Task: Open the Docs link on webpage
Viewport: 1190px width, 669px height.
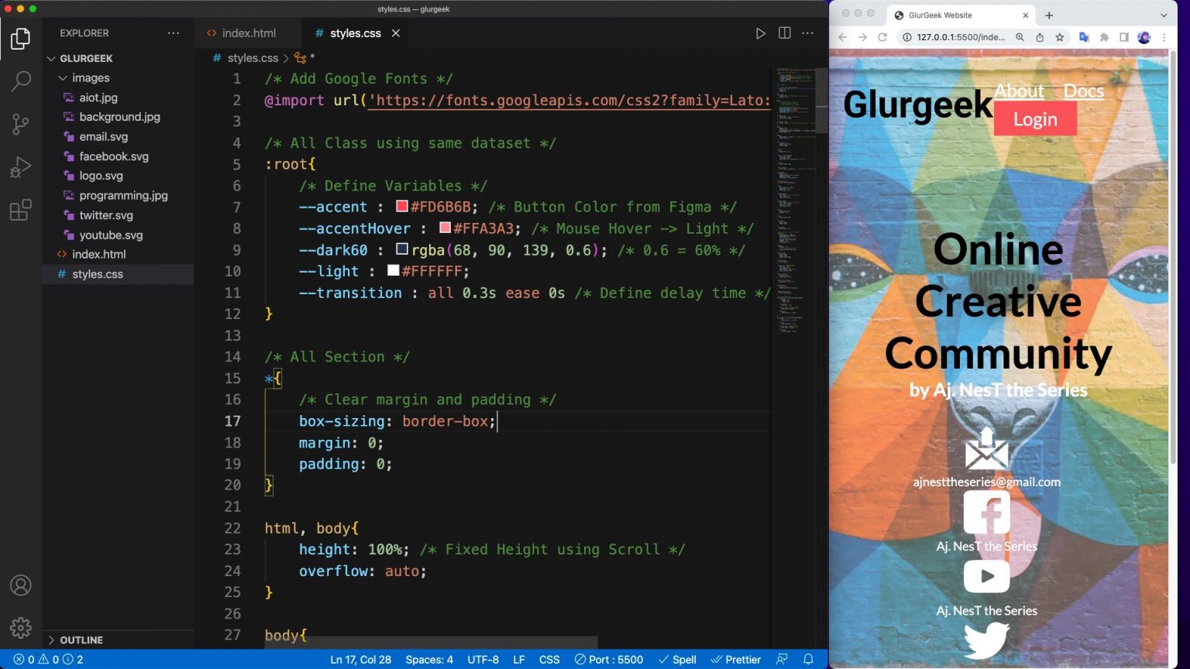Action: tap(1083, 91)
